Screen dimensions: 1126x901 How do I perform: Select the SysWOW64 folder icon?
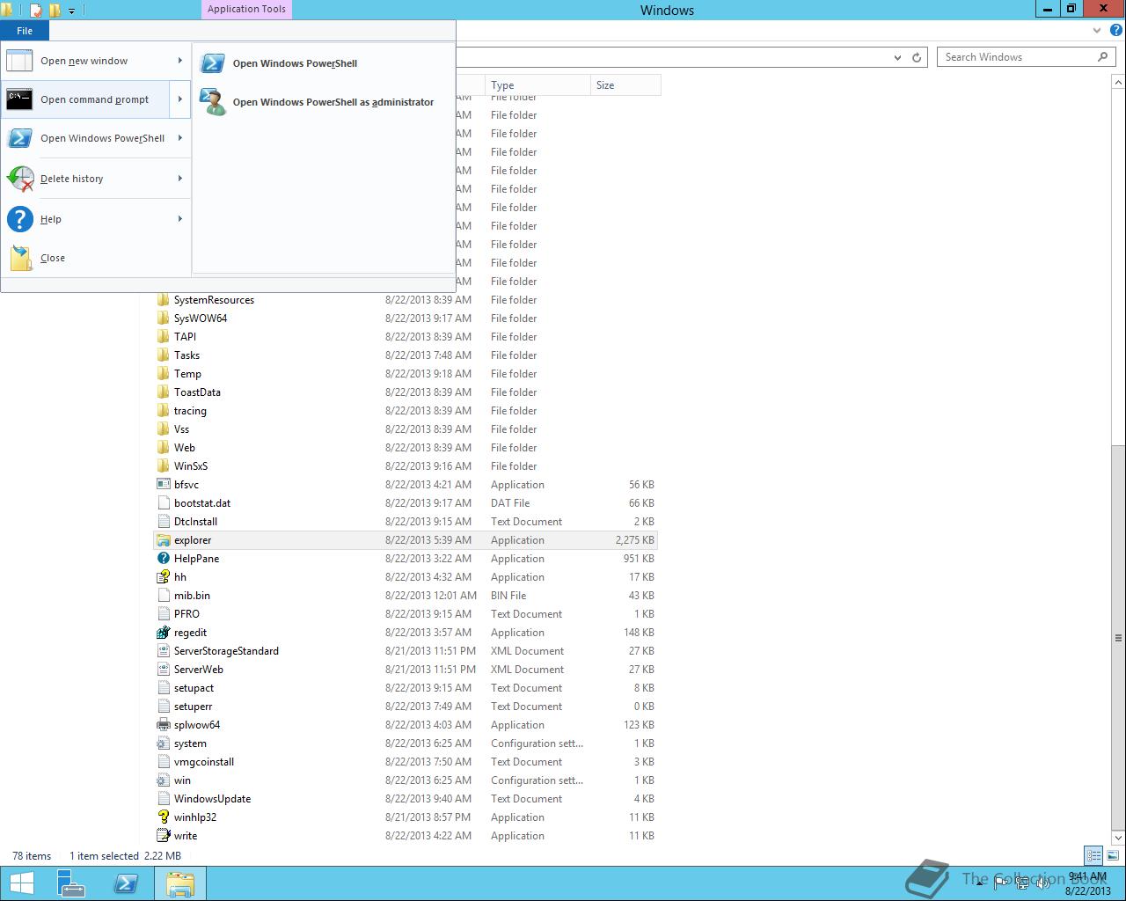tap(164, 319)
